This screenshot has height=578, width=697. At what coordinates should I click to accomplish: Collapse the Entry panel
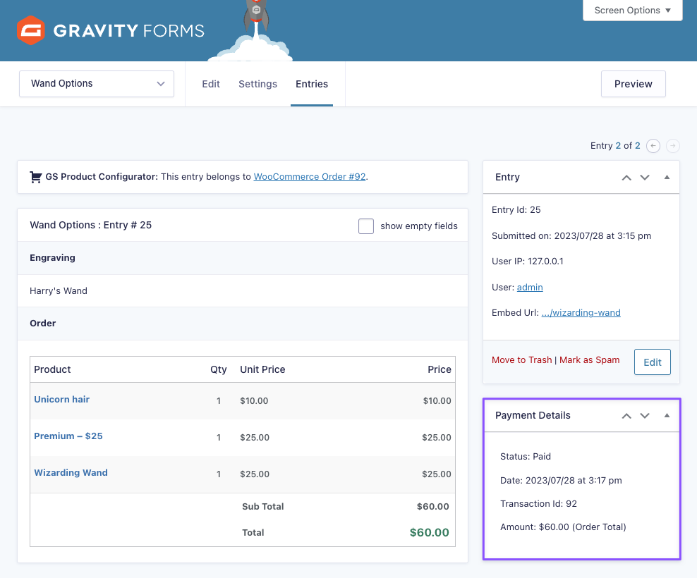pos(667,177)
